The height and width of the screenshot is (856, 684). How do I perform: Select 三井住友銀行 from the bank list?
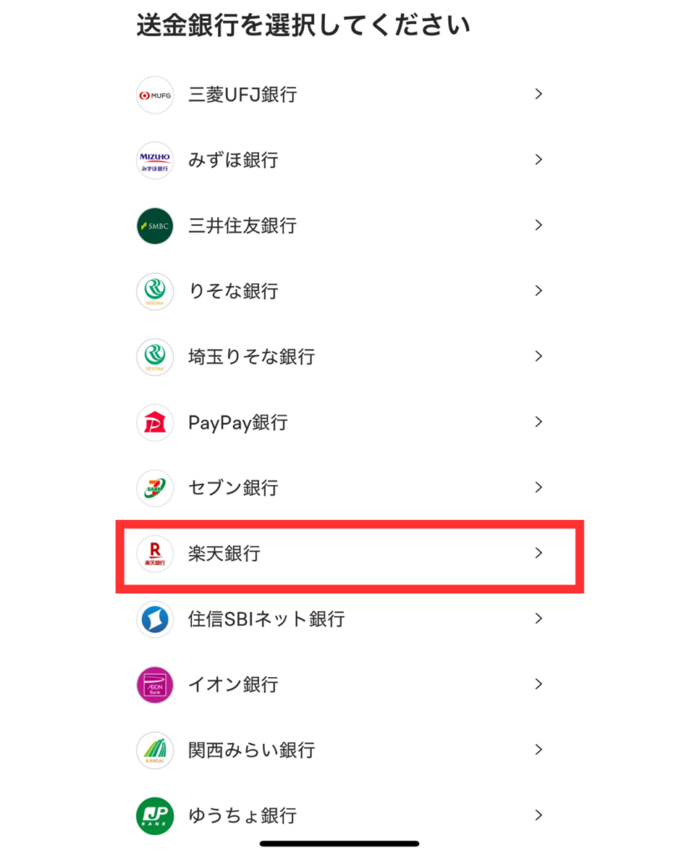point(340,226)
